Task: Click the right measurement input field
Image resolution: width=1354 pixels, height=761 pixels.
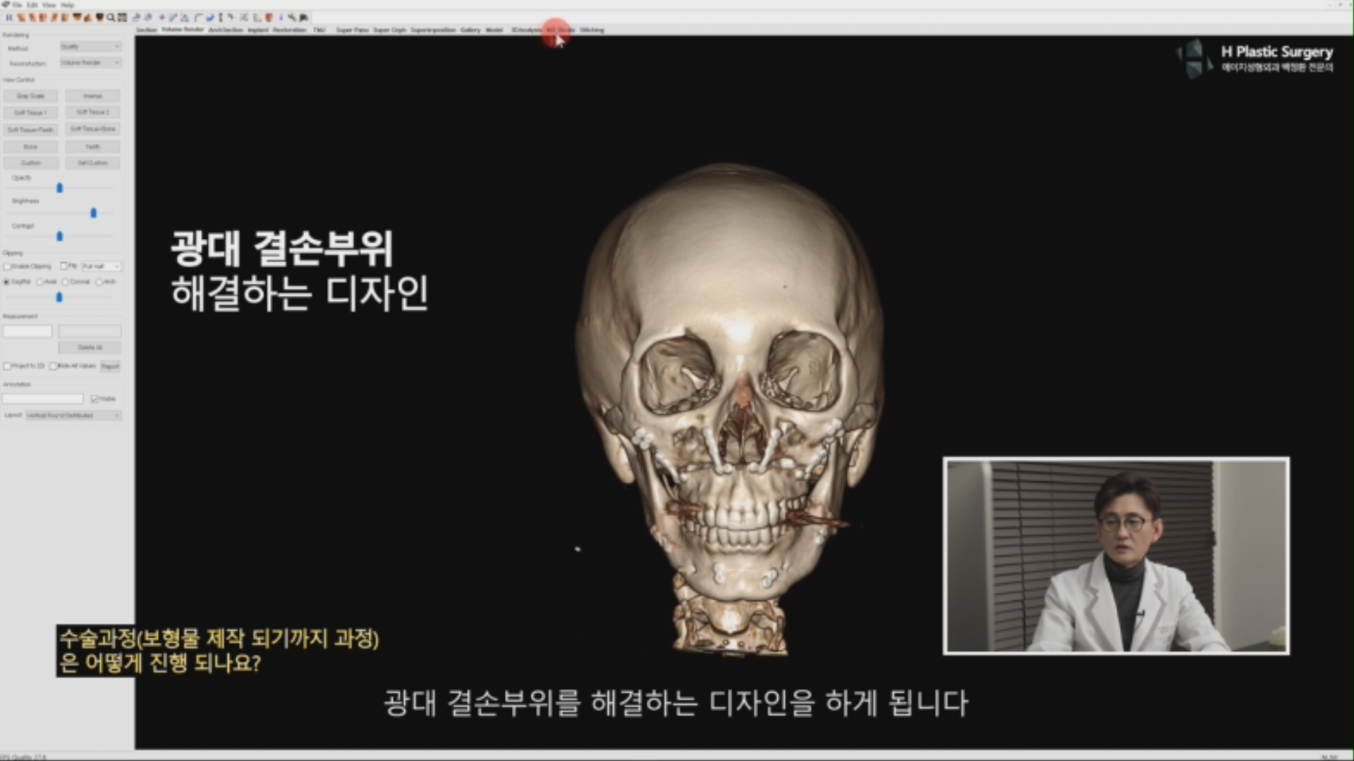Action: (x=90, y=331)
